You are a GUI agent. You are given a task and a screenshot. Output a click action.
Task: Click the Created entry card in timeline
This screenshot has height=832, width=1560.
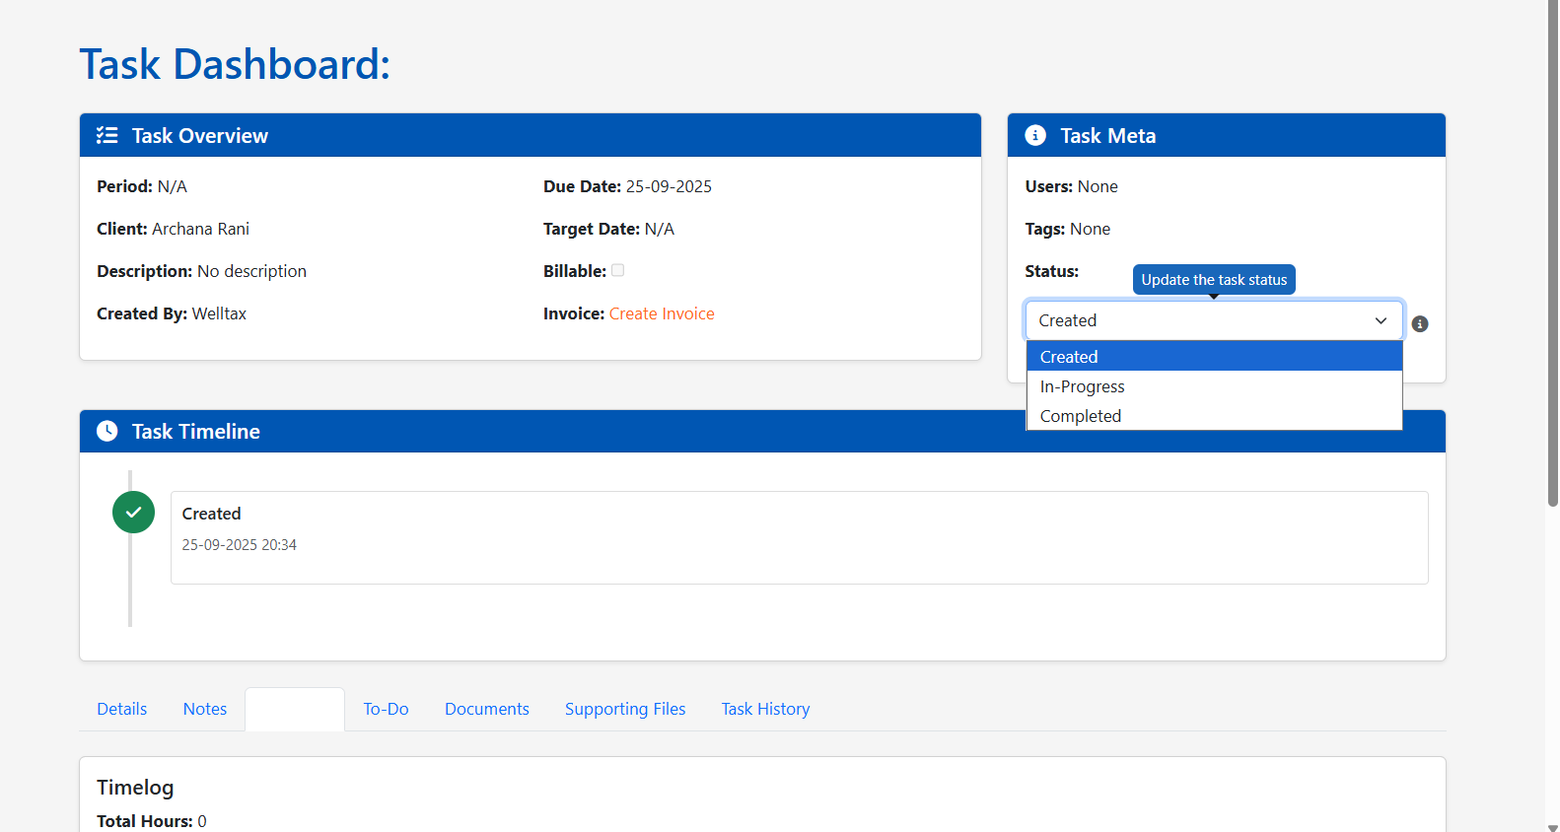[799, 537]
